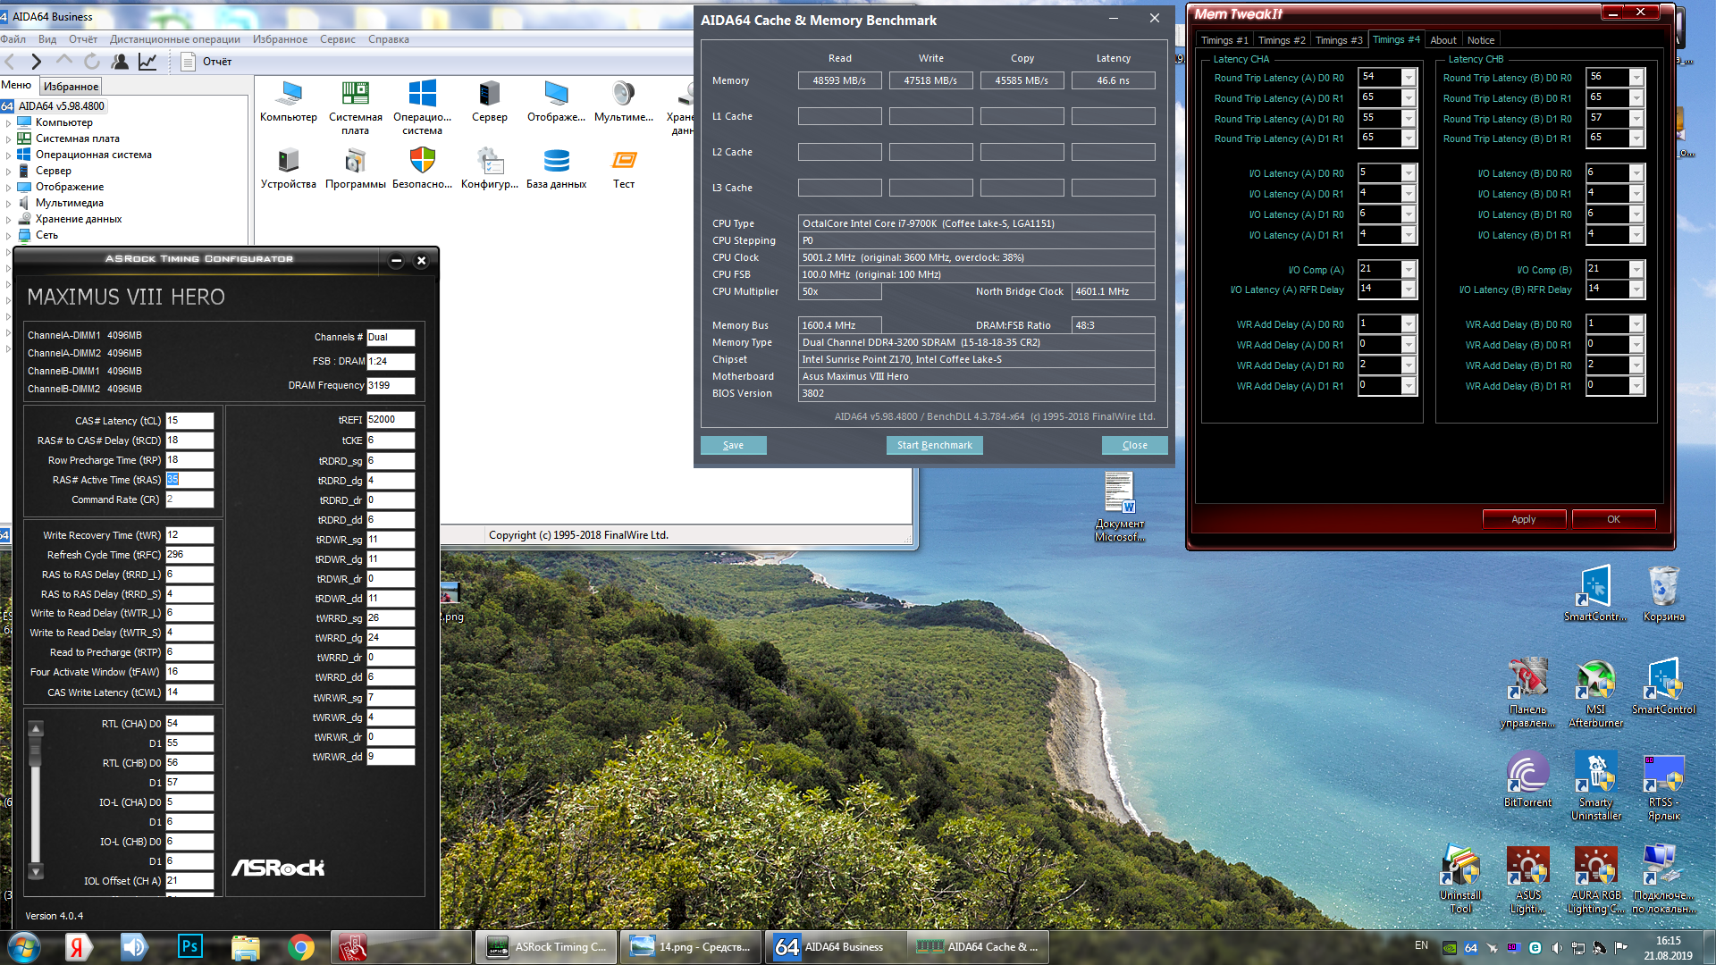
Task: Open the Системная плата category icon
Action: 355,95
